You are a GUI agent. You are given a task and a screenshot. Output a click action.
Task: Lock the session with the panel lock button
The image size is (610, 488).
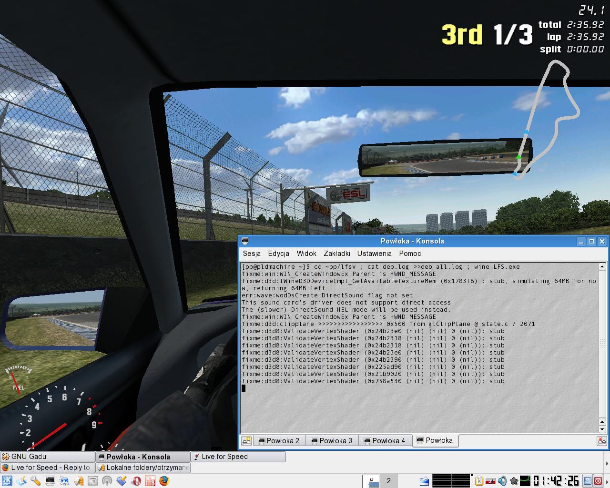point(588,481)
